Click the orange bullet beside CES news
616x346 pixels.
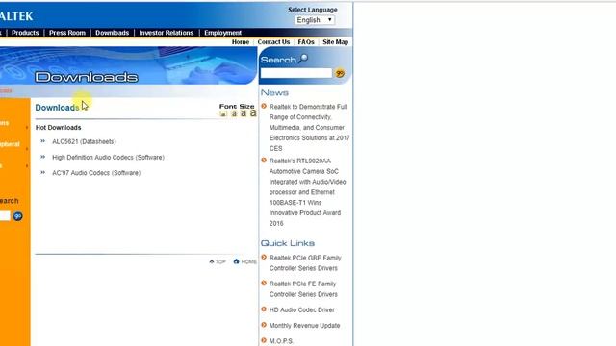(x=264, y=106)
